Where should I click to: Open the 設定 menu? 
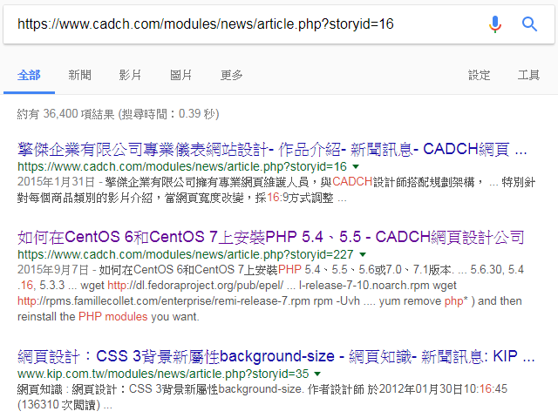[480, 75]
